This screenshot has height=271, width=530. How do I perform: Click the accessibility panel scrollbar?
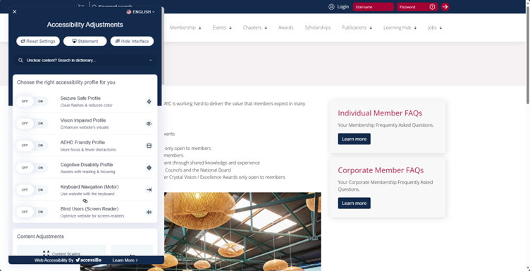click(163, 46)
